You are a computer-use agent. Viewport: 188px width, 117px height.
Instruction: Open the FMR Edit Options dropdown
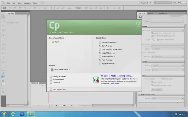click(167, 99)
